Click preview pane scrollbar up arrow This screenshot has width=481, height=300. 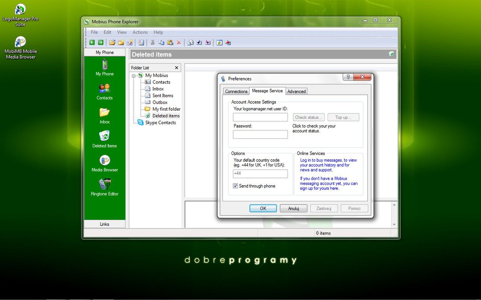coord(394,205)
